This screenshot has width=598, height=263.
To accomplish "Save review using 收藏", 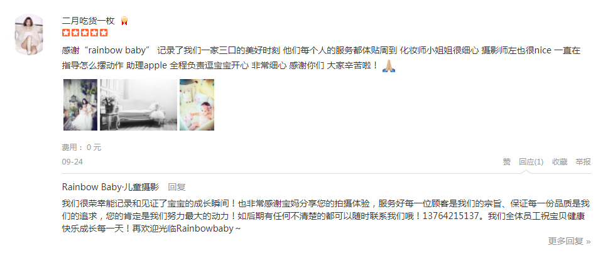I will pos(560,162).
